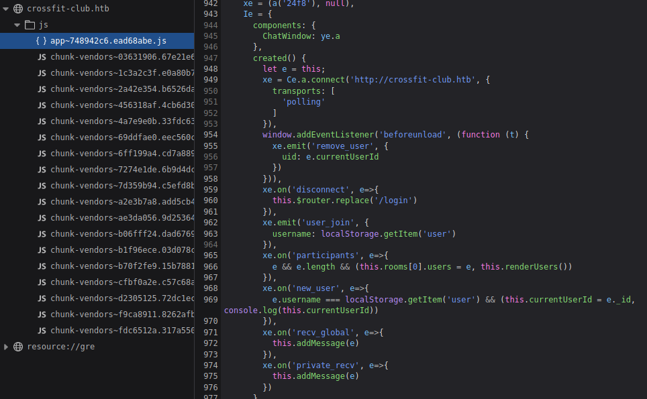Click the globe icon beside resource://gre
Screen dimensions: 647x399
coord(18,347)
